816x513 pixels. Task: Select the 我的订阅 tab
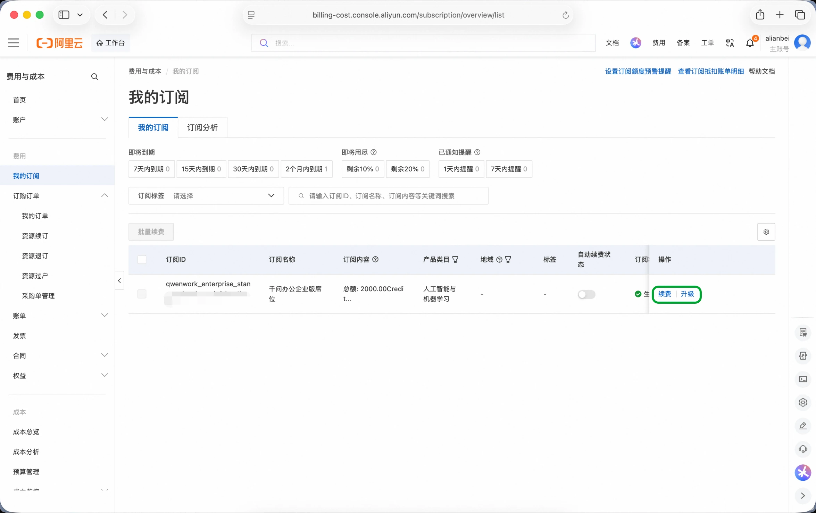tap(153, 127)
